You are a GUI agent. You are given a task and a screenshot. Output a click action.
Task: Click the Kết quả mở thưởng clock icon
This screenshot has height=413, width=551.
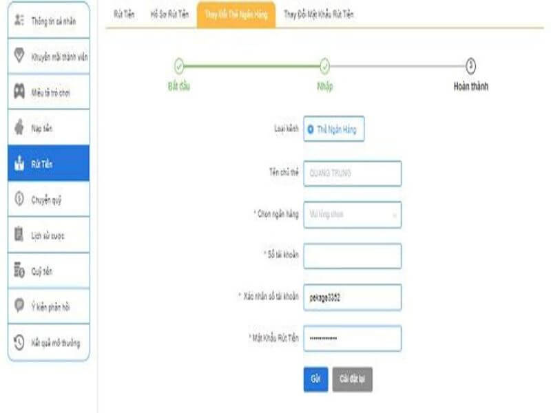(x=19, y=343)
